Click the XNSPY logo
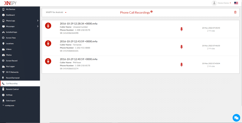242x123 pixels. click(10, 3)
